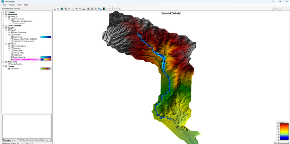
Task: Go to previous view with green arrow
Action: tap(76, 9)
